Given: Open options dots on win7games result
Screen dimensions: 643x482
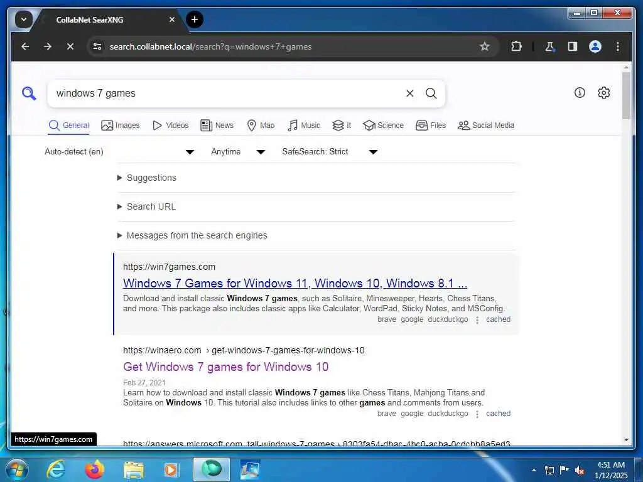Looking at the screenshot, I should [x=477, y=320].
